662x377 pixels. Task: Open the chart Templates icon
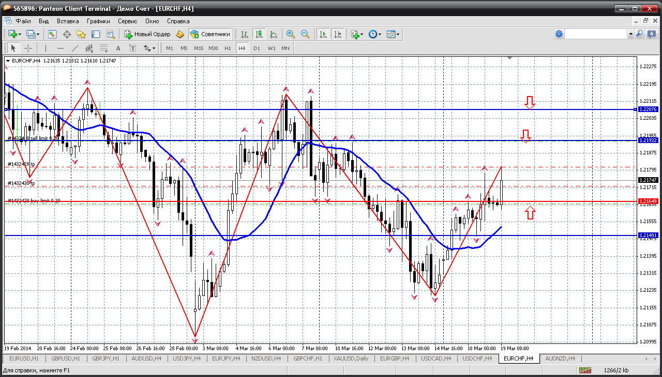(391, 34)
